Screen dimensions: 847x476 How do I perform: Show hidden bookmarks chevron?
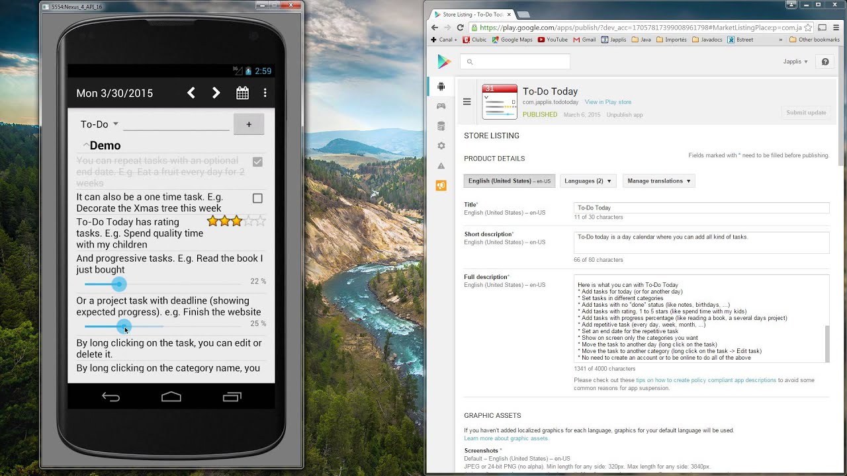click(781, 40)
